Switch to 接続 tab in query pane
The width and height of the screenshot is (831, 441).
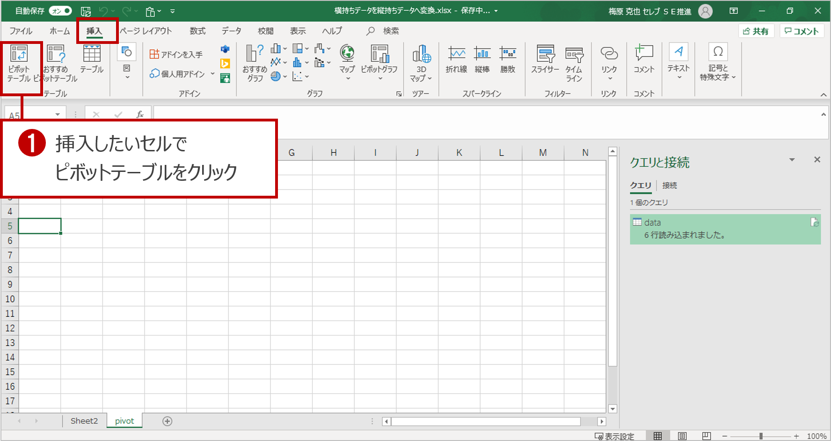tap(670, 185)
